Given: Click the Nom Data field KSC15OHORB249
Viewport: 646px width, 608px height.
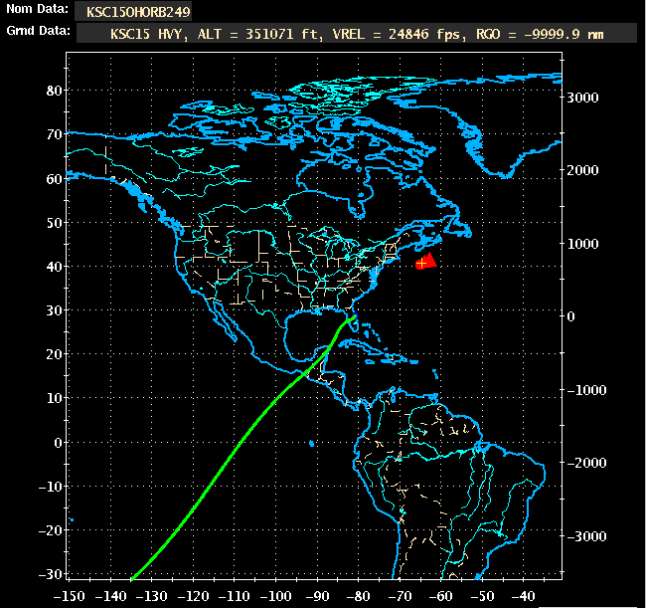Looking at the screenshot, I should click(x=133, y=11).
